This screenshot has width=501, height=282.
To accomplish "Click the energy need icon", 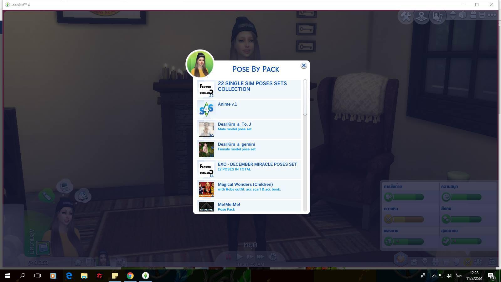I will coord(389,241).
